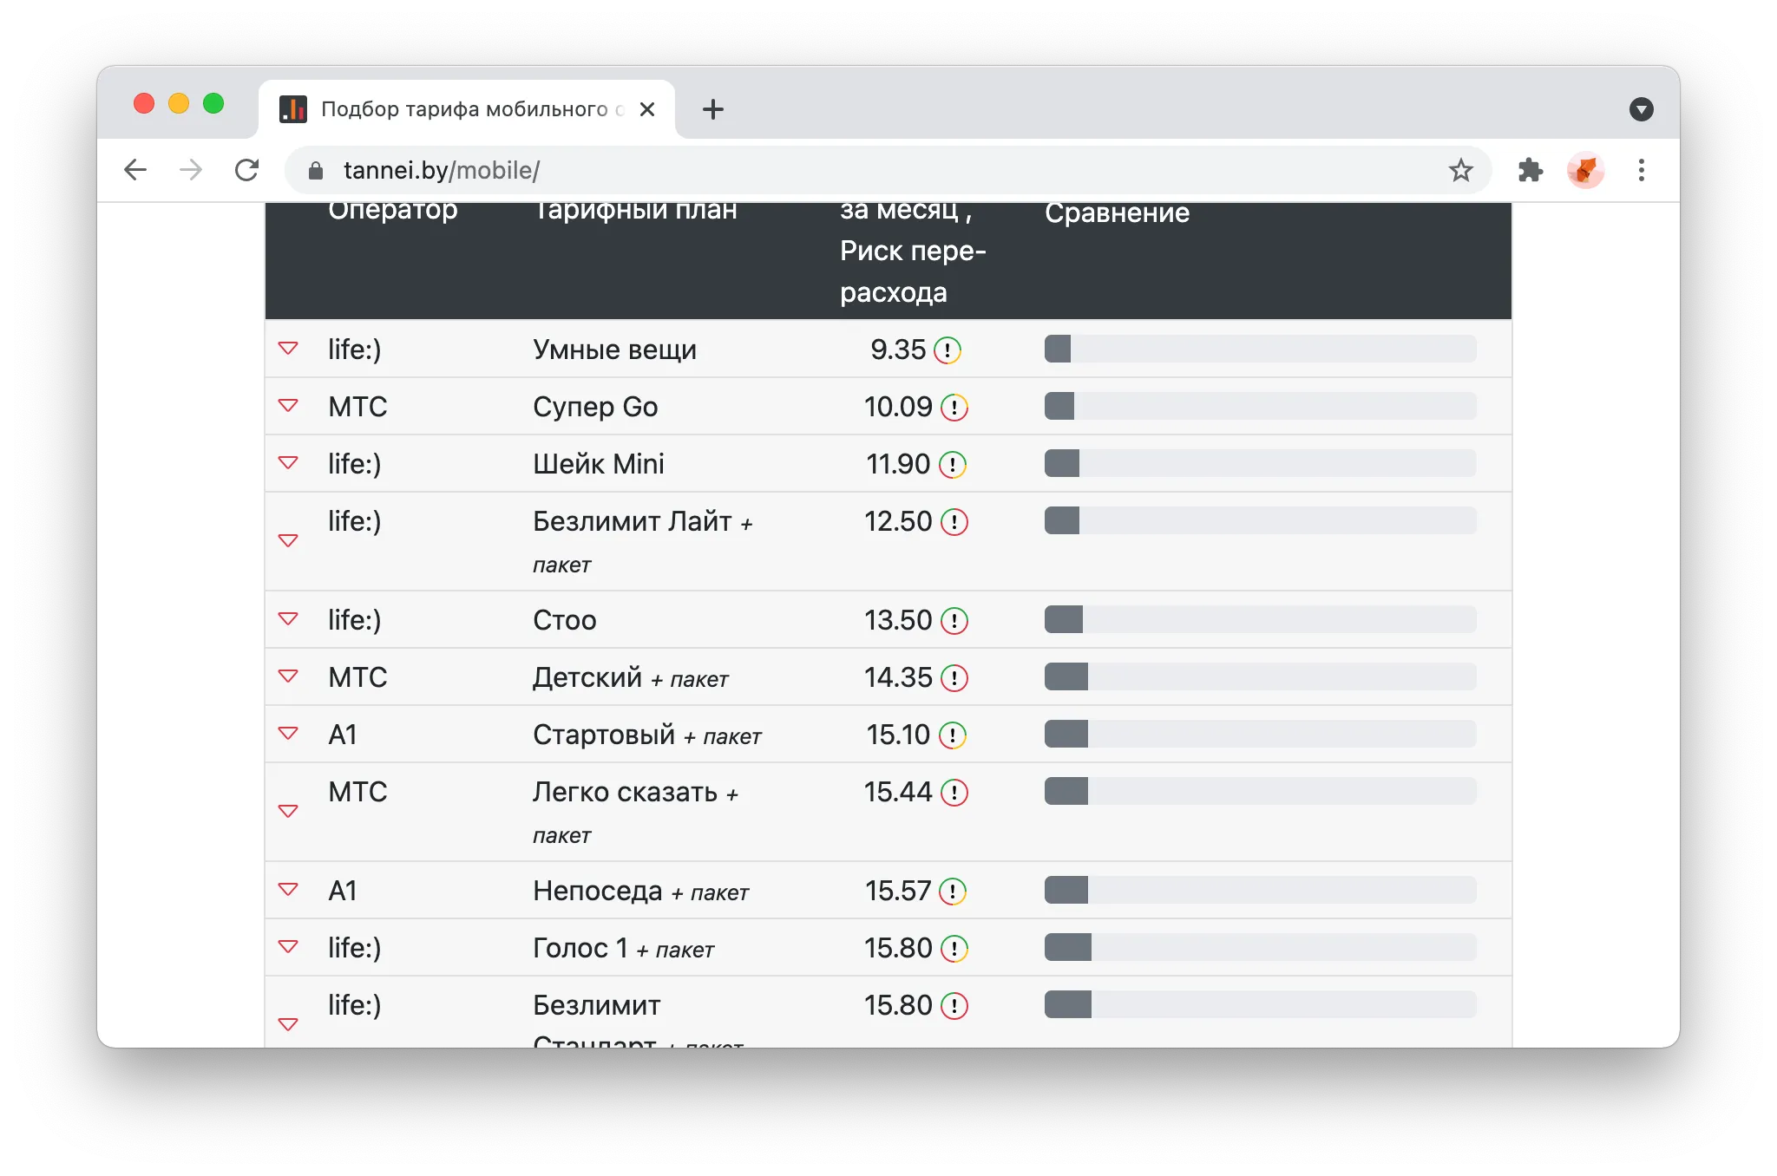Open the tab search dropdown arrow
The width and height of the screenshot is (1777, 1176).
pos(1642,109)
